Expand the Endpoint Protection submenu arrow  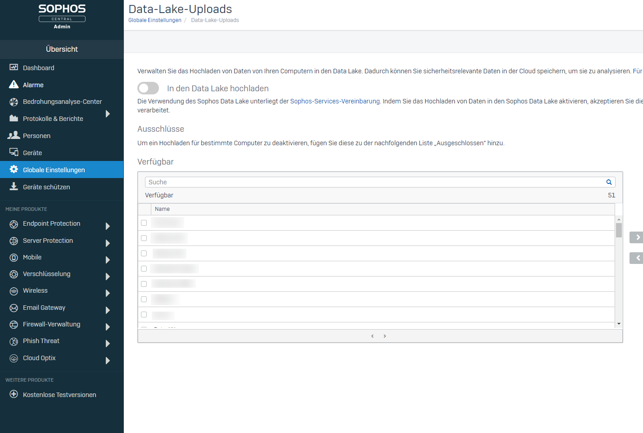click(108, 226)
